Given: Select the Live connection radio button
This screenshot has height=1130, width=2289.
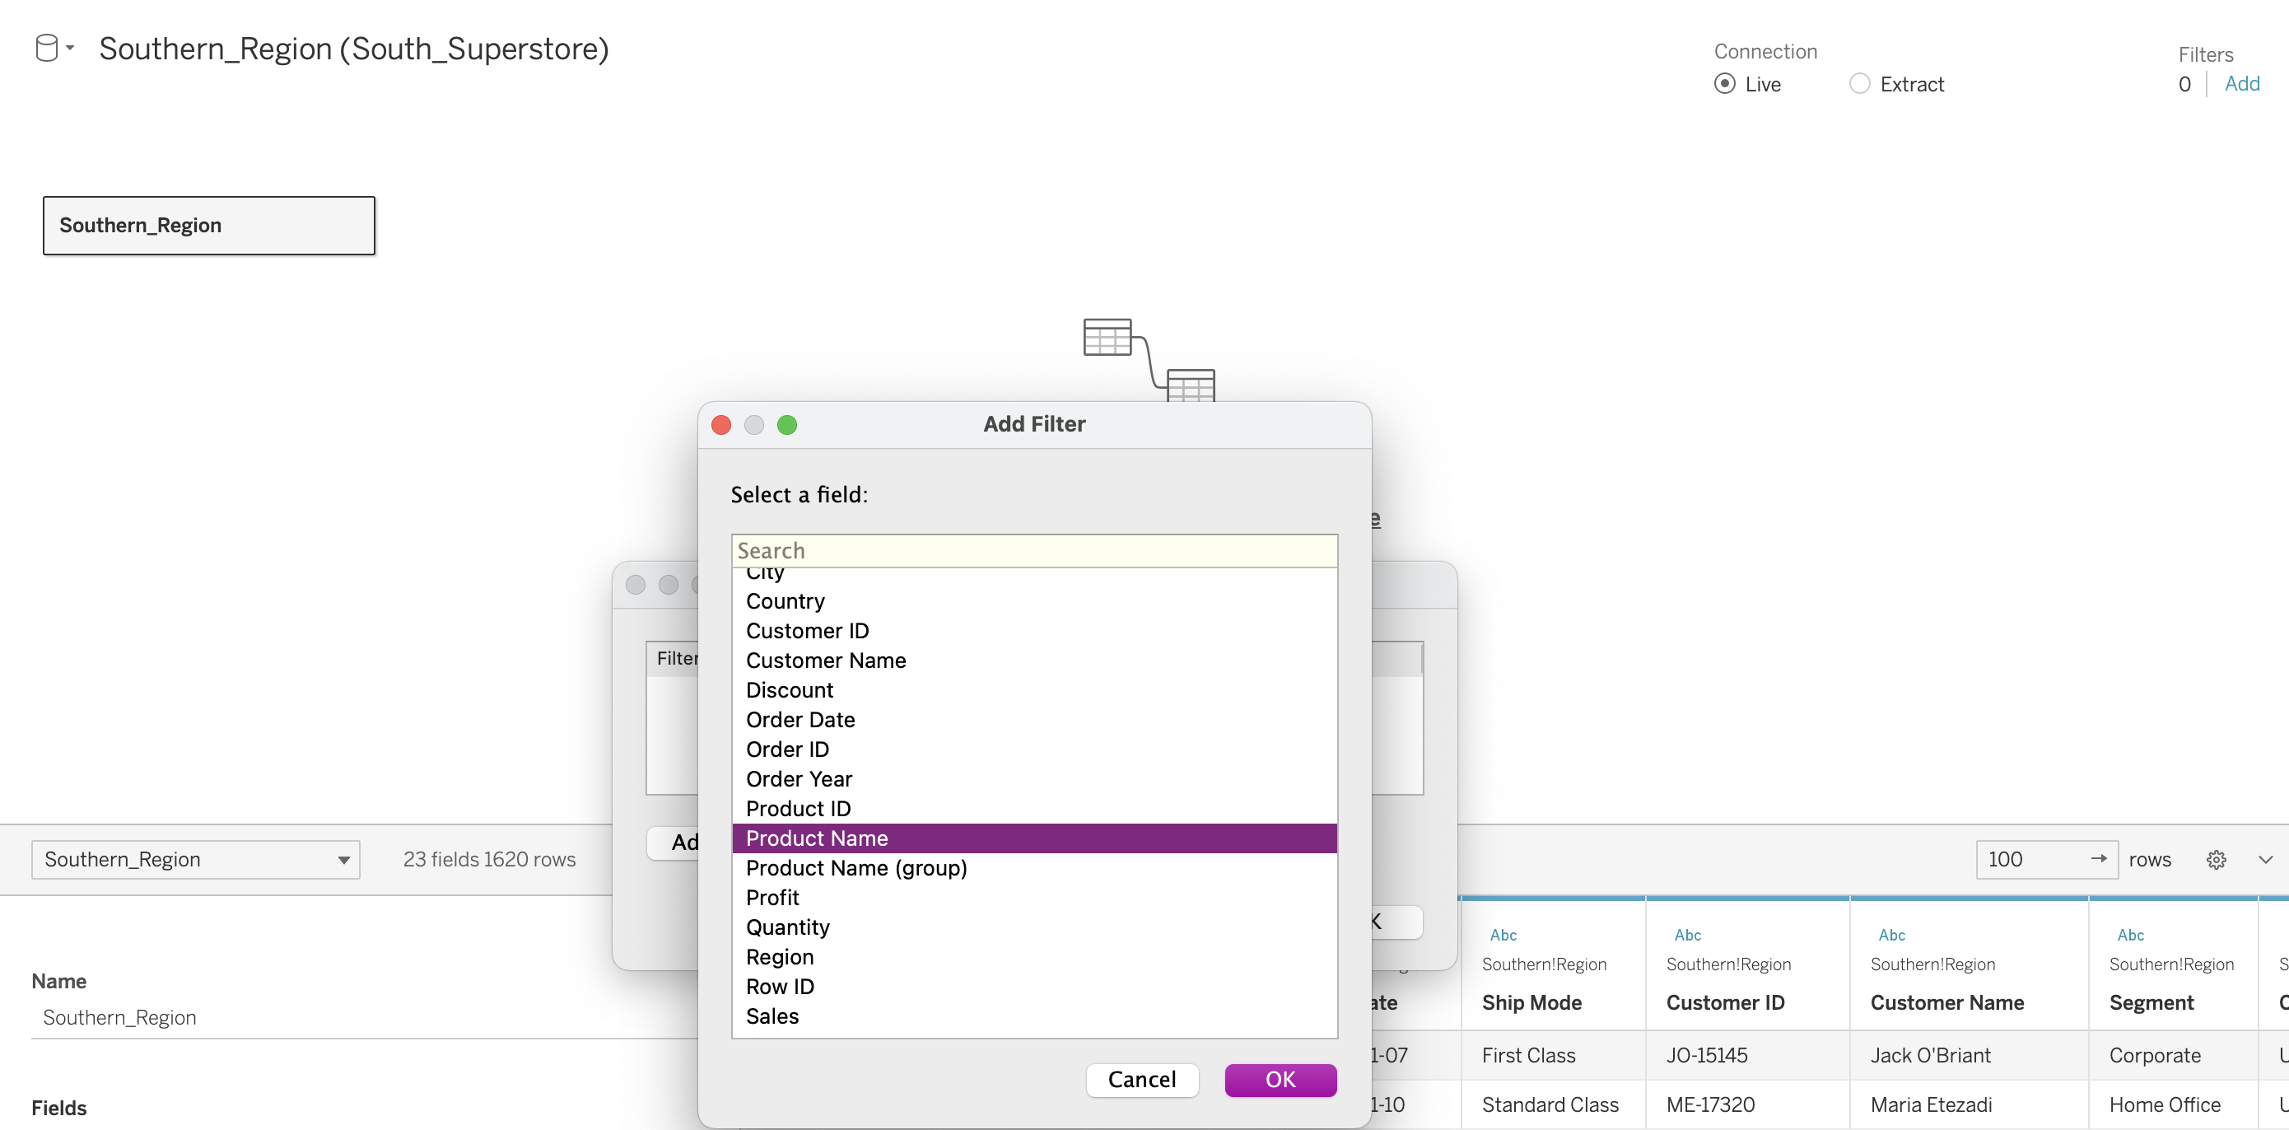Looking at the screenshot, I should [x=1724, y=83].
